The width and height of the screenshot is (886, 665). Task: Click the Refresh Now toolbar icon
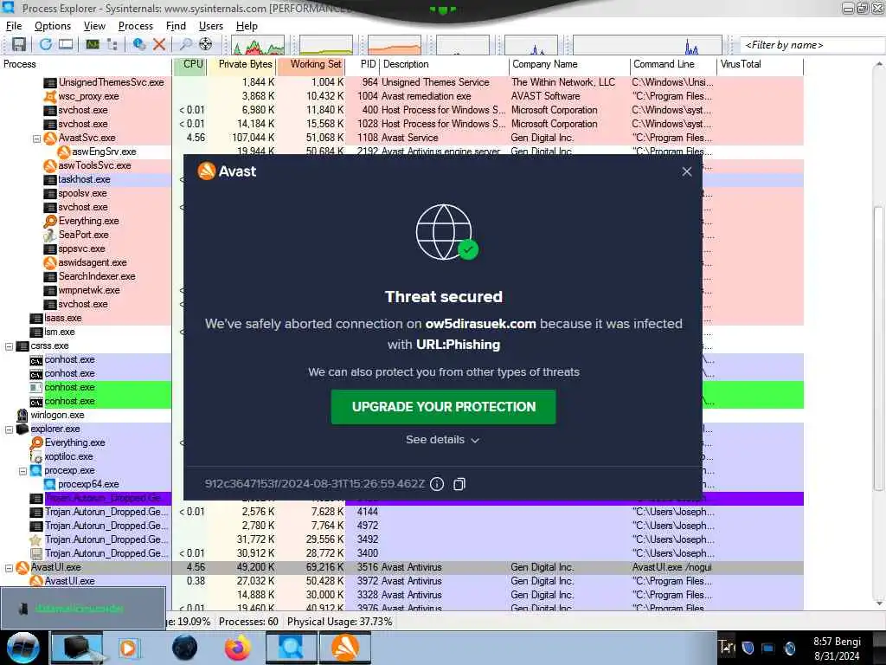point(46,44)
